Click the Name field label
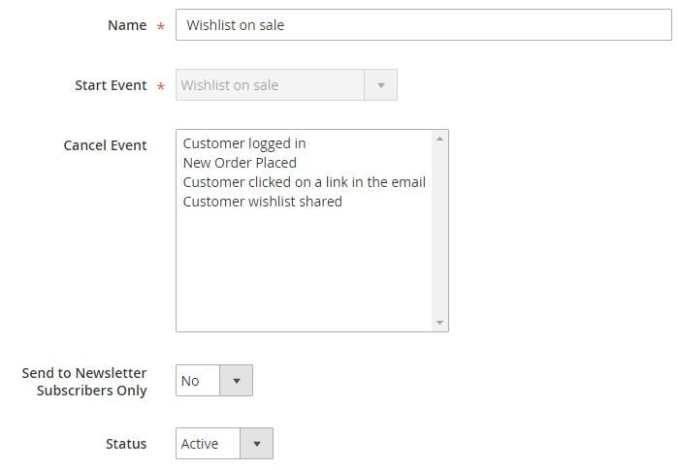The image size is (679, 470). (127, 25)
